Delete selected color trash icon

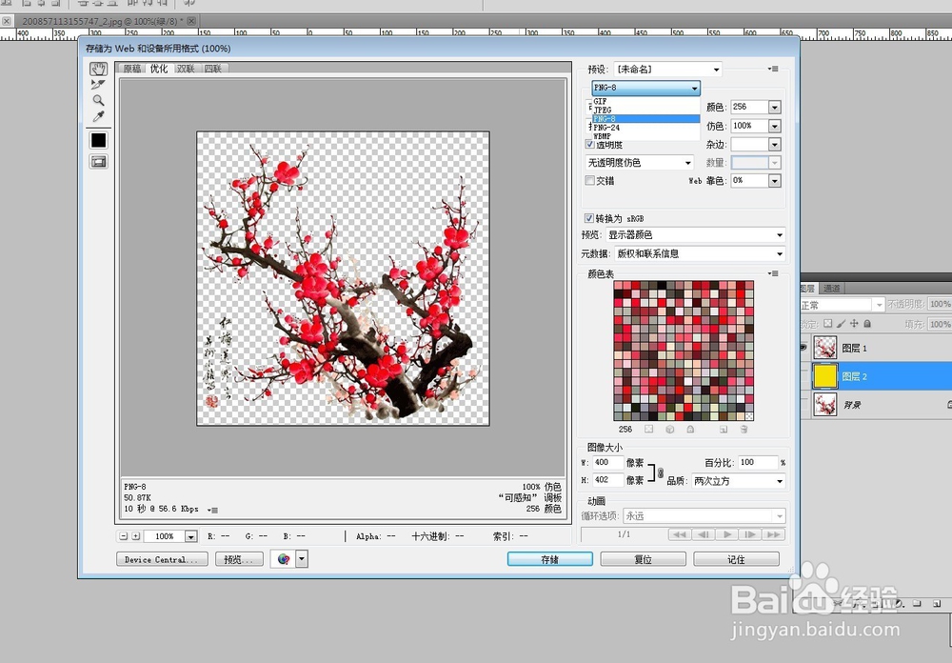[744, 429]
